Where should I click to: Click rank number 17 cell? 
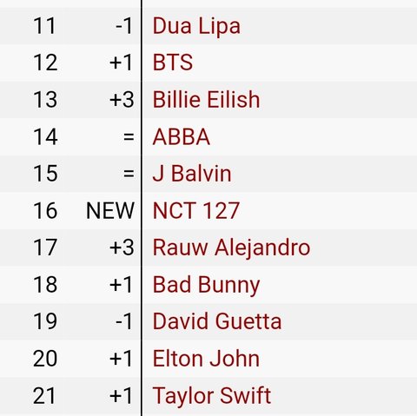pos(45,248)
